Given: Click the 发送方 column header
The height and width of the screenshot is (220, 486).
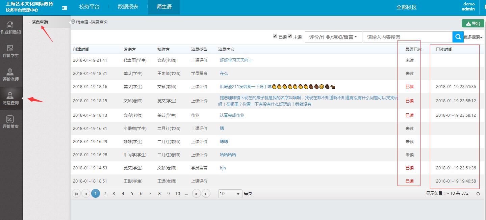Looking at the screenshot, I should click(x=130, y=50).
